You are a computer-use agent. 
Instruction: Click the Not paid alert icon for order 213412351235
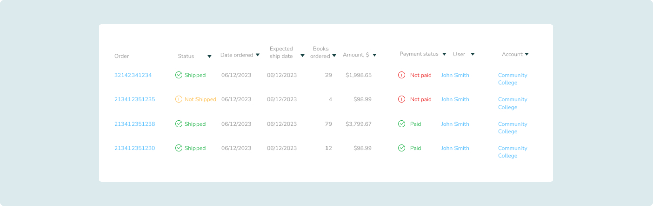point(402,99)
